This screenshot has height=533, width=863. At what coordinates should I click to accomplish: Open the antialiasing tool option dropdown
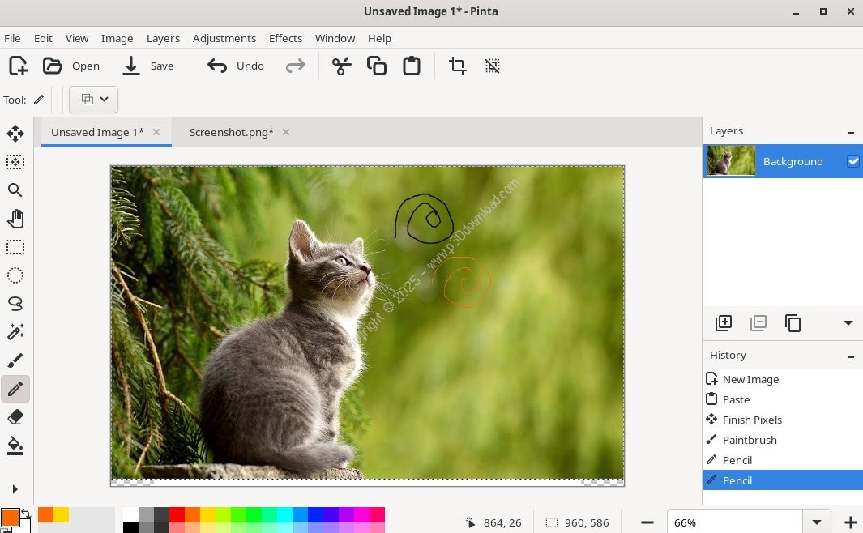pos(94,100)
